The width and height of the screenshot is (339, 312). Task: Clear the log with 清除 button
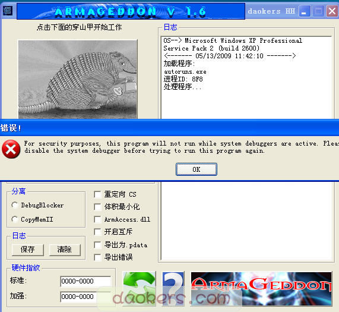click(65, 250)
